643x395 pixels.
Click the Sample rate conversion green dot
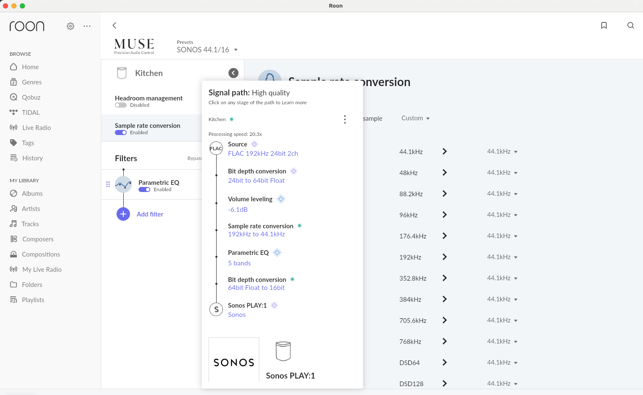tap(299, 226)
